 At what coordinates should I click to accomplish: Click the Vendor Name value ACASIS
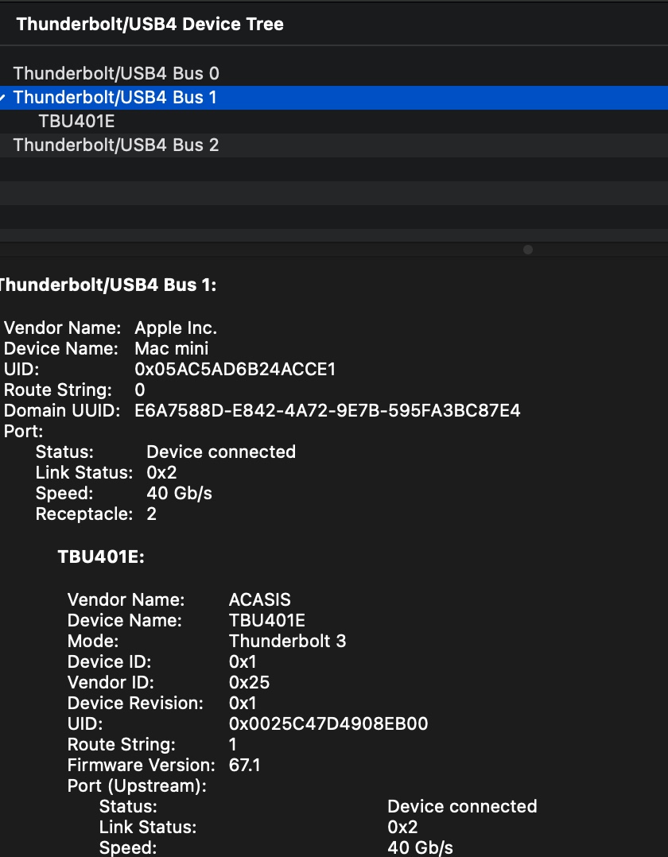point(260,599)
